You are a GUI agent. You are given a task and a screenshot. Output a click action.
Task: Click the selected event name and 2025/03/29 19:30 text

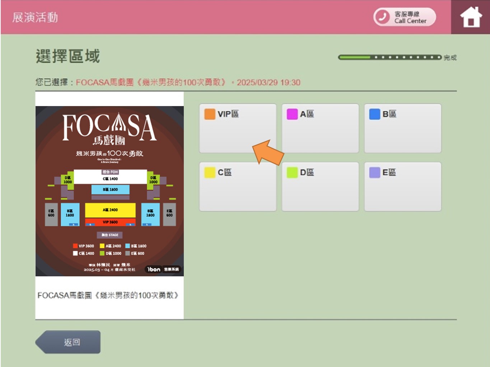pyautogui.click(x=188, y=82)
